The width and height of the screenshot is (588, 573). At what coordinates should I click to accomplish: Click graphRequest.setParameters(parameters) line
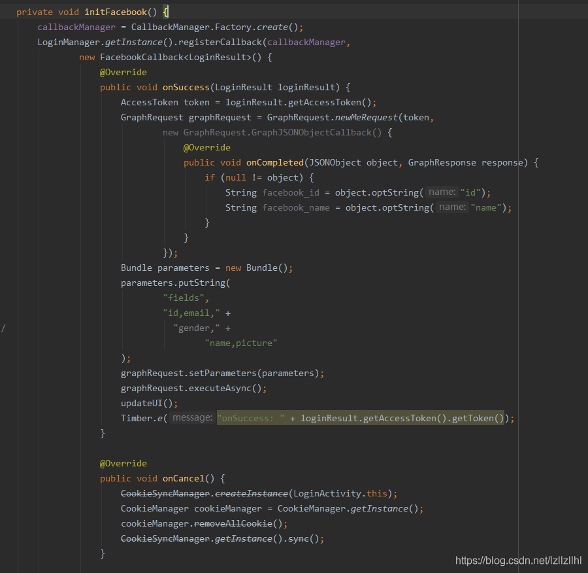click(222, 373)
